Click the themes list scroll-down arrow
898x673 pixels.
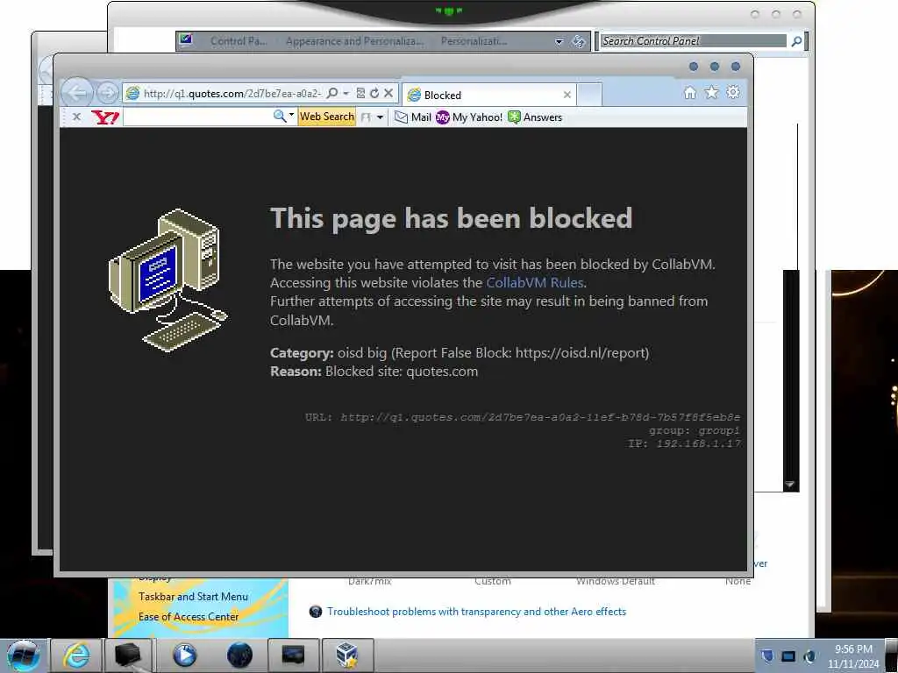790,485
